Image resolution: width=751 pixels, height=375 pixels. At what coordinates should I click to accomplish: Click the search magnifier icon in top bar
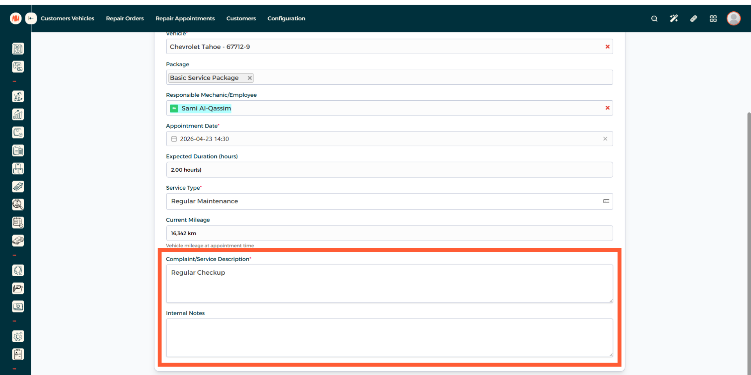coord(654,19)
